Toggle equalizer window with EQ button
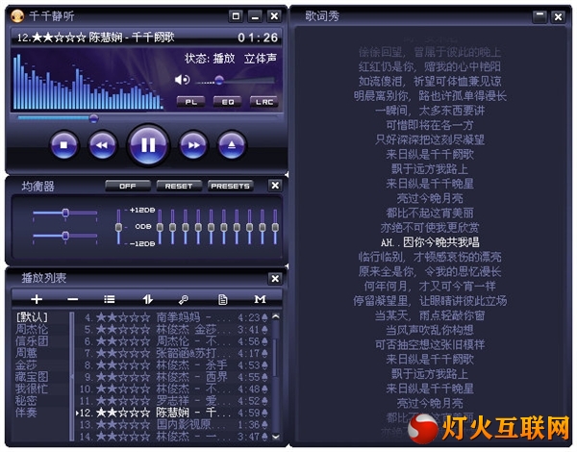 coord(227,102)
